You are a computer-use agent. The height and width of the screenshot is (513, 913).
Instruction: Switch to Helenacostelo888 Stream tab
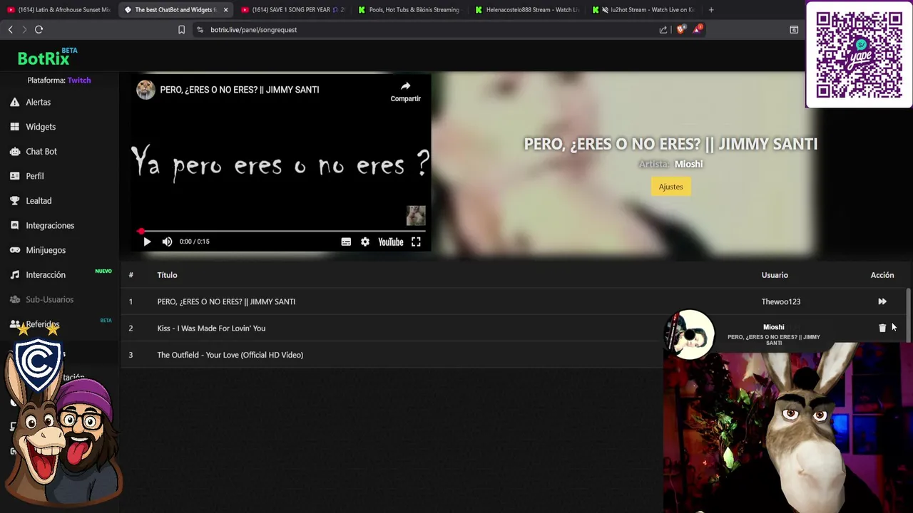point(526,10)
